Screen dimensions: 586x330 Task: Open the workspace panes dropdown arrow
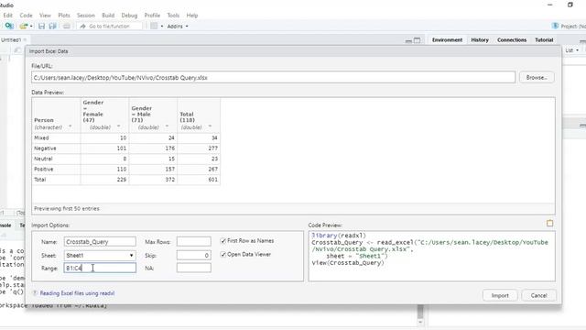tap(162, 27)
